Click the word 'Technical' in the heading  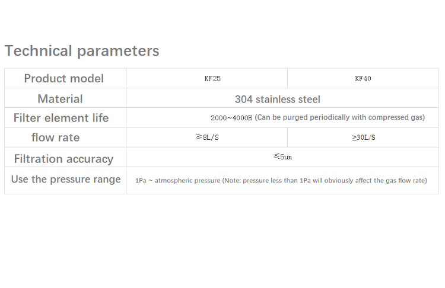39,51
